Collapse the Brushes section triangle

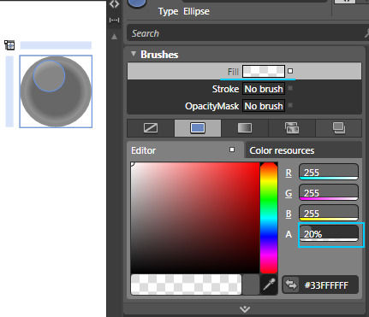pos(134,54)
